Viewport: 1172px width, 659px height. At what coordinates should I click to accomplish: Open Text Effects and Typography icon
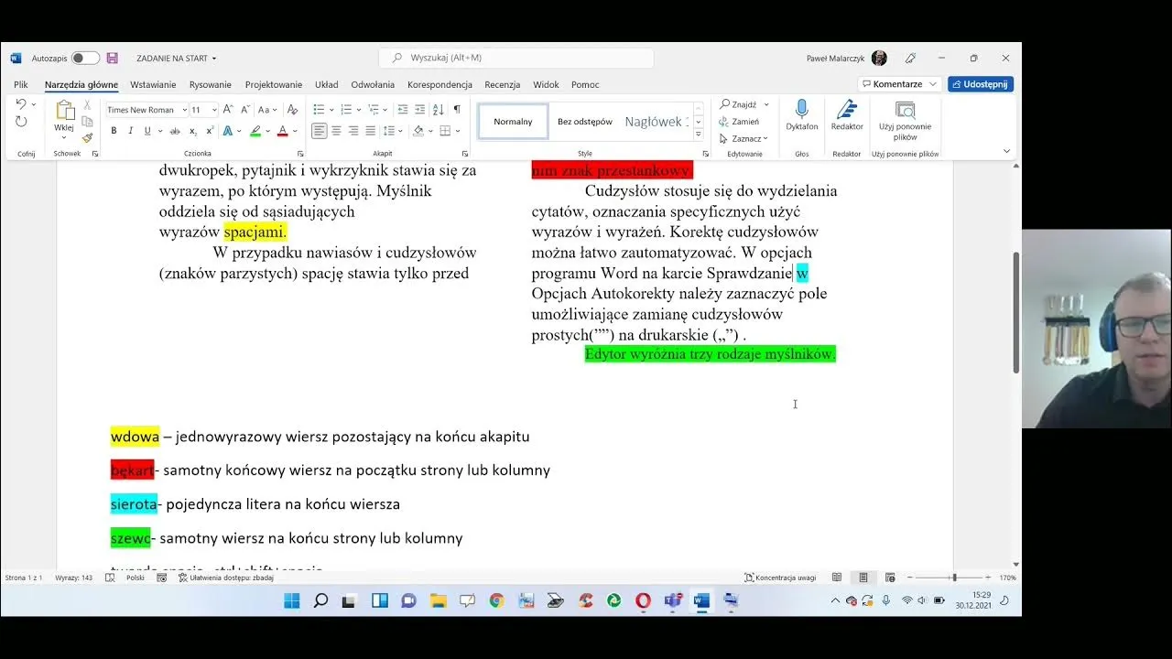(x=228, y=131)
